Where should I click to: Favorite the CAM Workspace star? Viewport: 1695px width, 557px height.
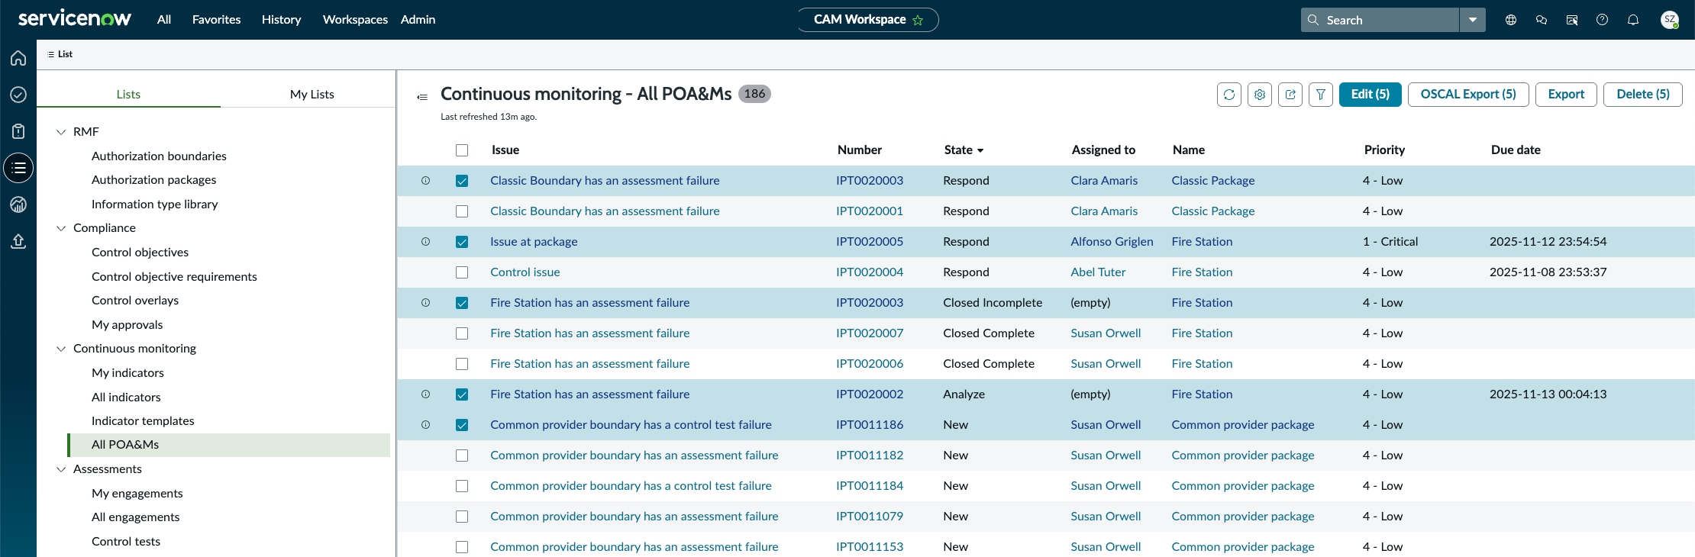(918, 20)
